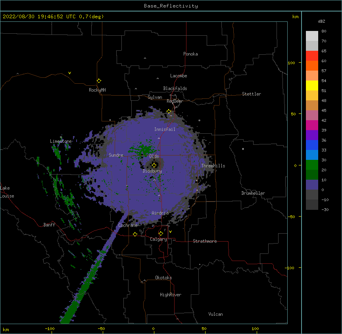
Task: Click the RedDeer city label
Action: coord(175,101)
